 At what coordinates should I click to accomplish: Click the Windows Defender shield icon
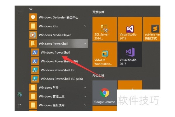tap(33, 17)
